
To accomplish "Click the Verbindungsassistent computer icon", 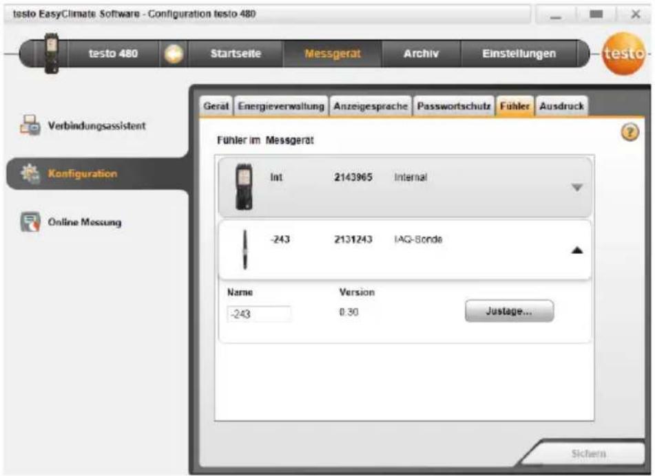I will coord(30,125).
